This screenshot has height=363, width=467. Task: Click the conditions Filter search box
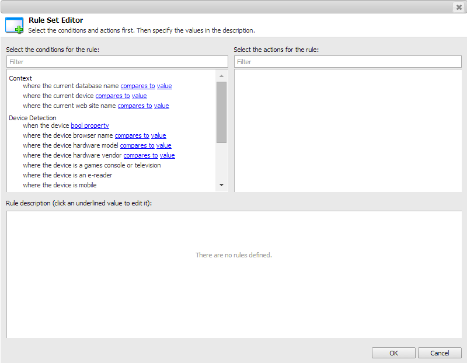117,61
